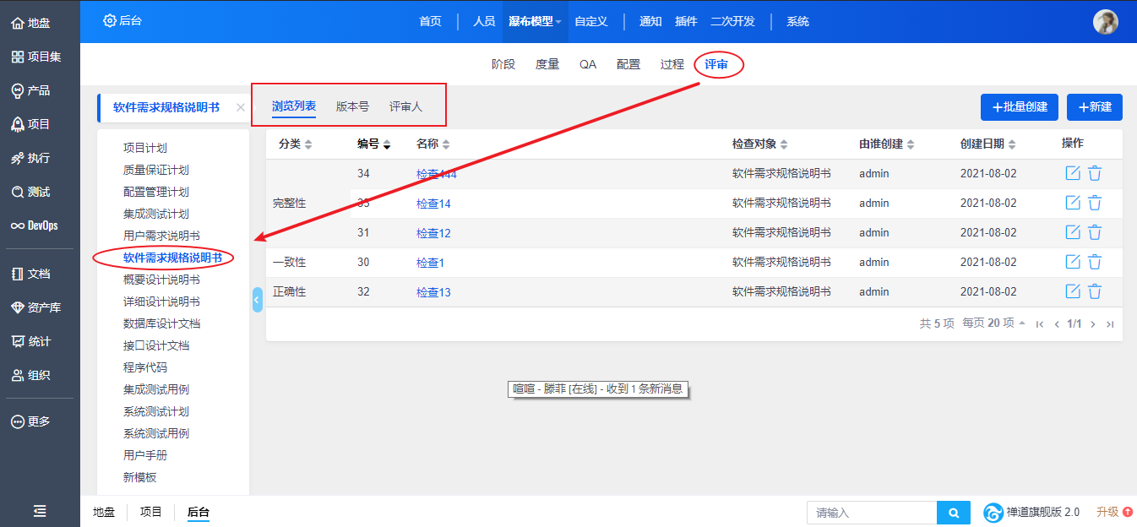Sort table by 编号 column

(373, 144)
